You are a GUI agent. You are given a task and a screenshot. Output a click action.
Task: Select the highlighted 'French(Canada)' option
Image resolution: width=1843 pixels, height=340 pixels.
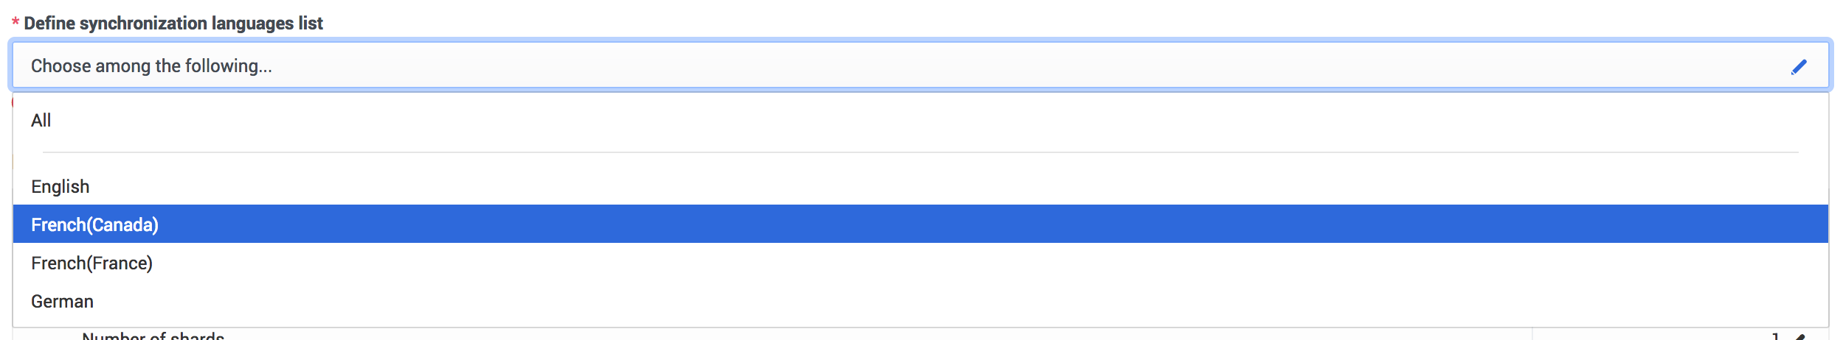click(x=94, y=225)
